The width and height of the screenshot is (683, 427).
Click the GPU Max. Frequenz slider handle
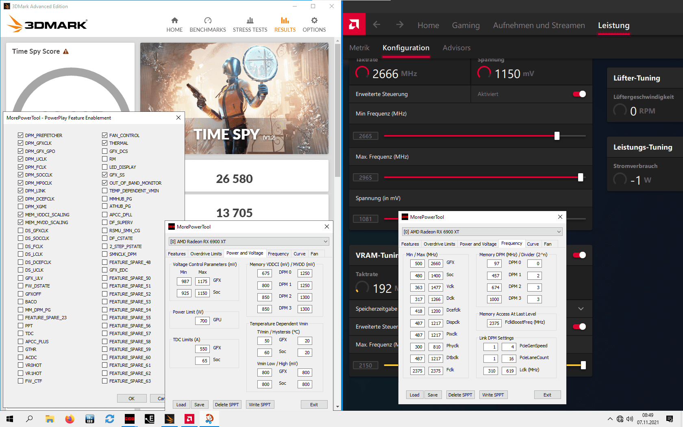click(581, 177)
